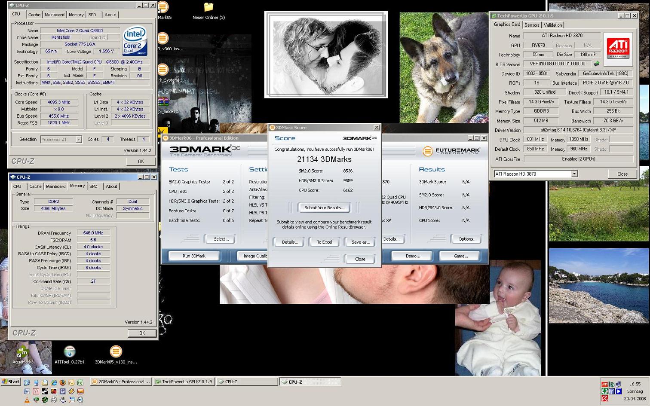Open the Validation tab in GPU-Z
650x406 pixels.
click(x=552, y=25)
